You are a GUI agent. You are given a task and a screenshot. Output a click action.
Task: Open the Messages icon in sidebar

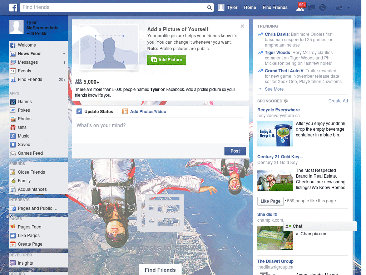click(13, 62)
